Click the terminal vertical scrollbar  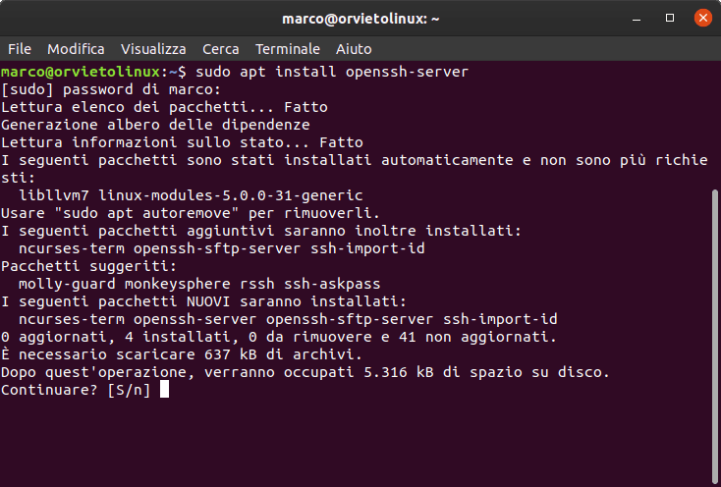click(x=714, y=338)
